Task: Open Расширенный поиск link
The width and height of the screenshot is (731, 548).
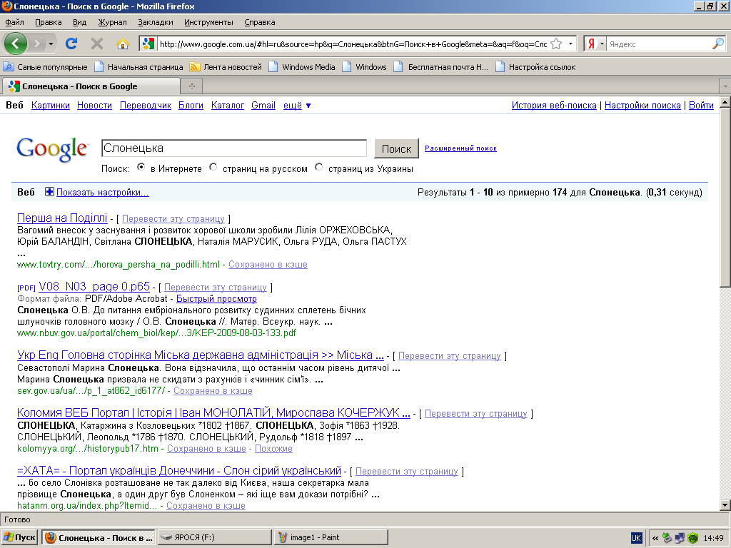Action: pyautogui.click(x=460, y=148)
